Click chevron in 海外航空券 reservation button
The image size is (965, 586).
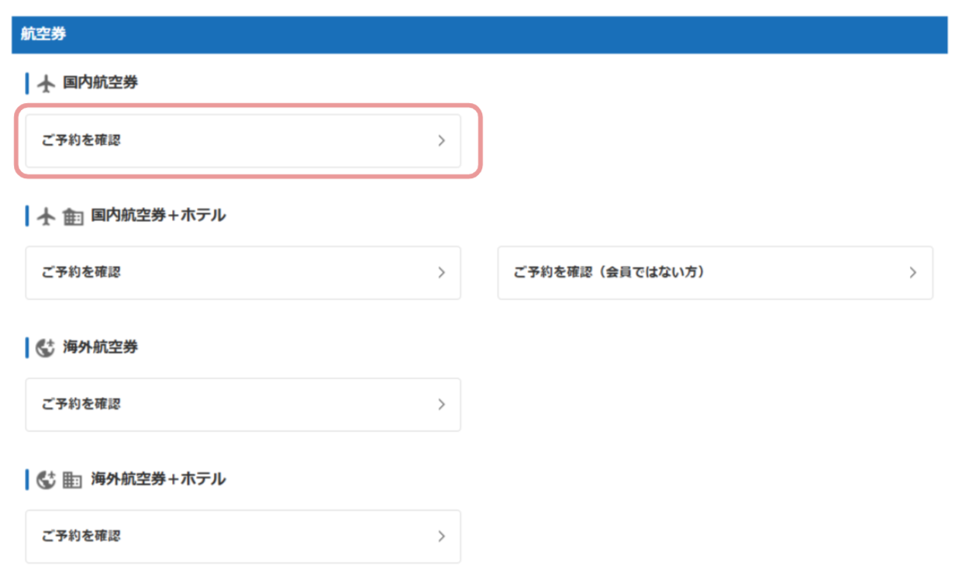click(441, 405)
